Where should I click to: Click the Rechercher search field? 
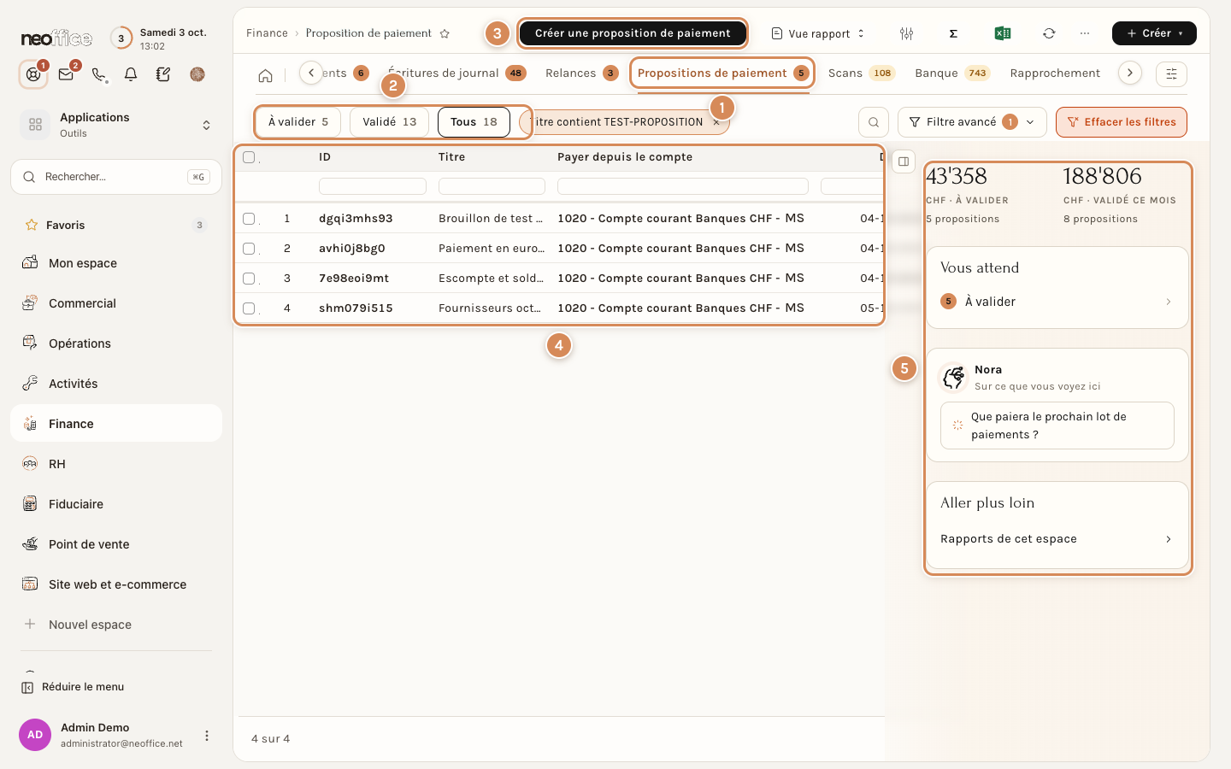pos(116,177)
